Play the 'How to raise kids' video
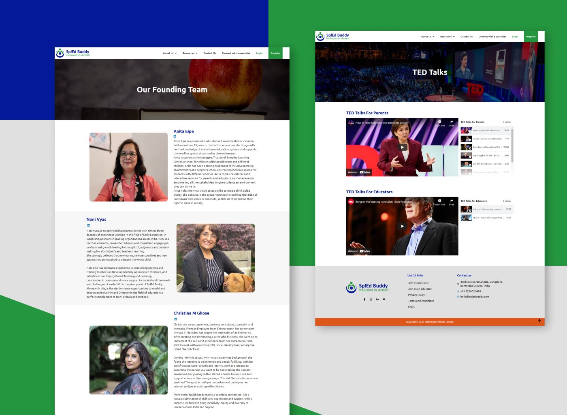Viewport: 567px width, 415px height. [402, 148]
